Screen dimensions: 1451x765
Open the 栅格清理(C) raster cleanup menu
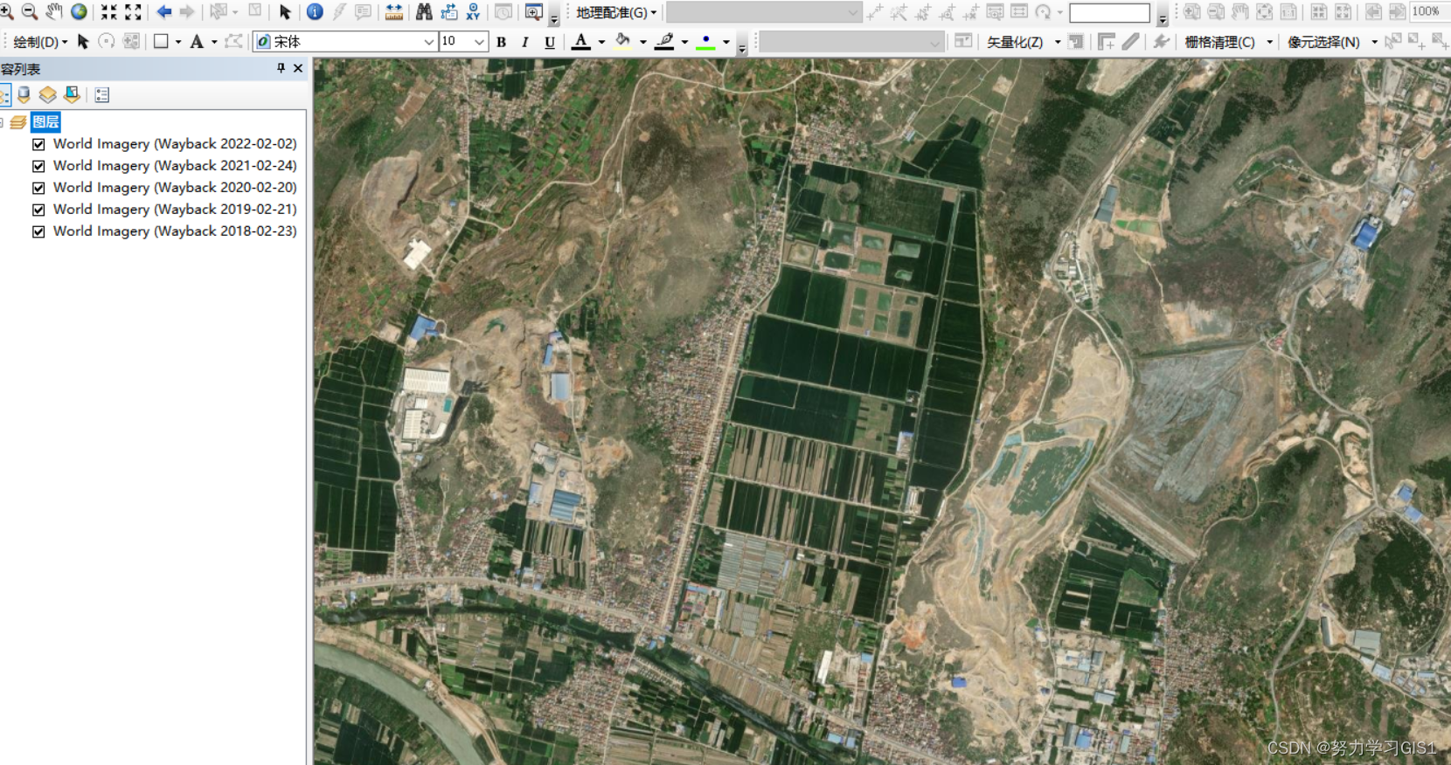point(1228,42)
